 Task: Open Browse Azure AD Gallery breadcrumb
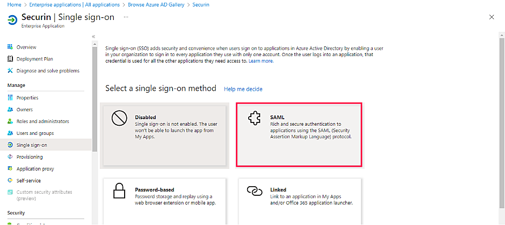point(156,5)
